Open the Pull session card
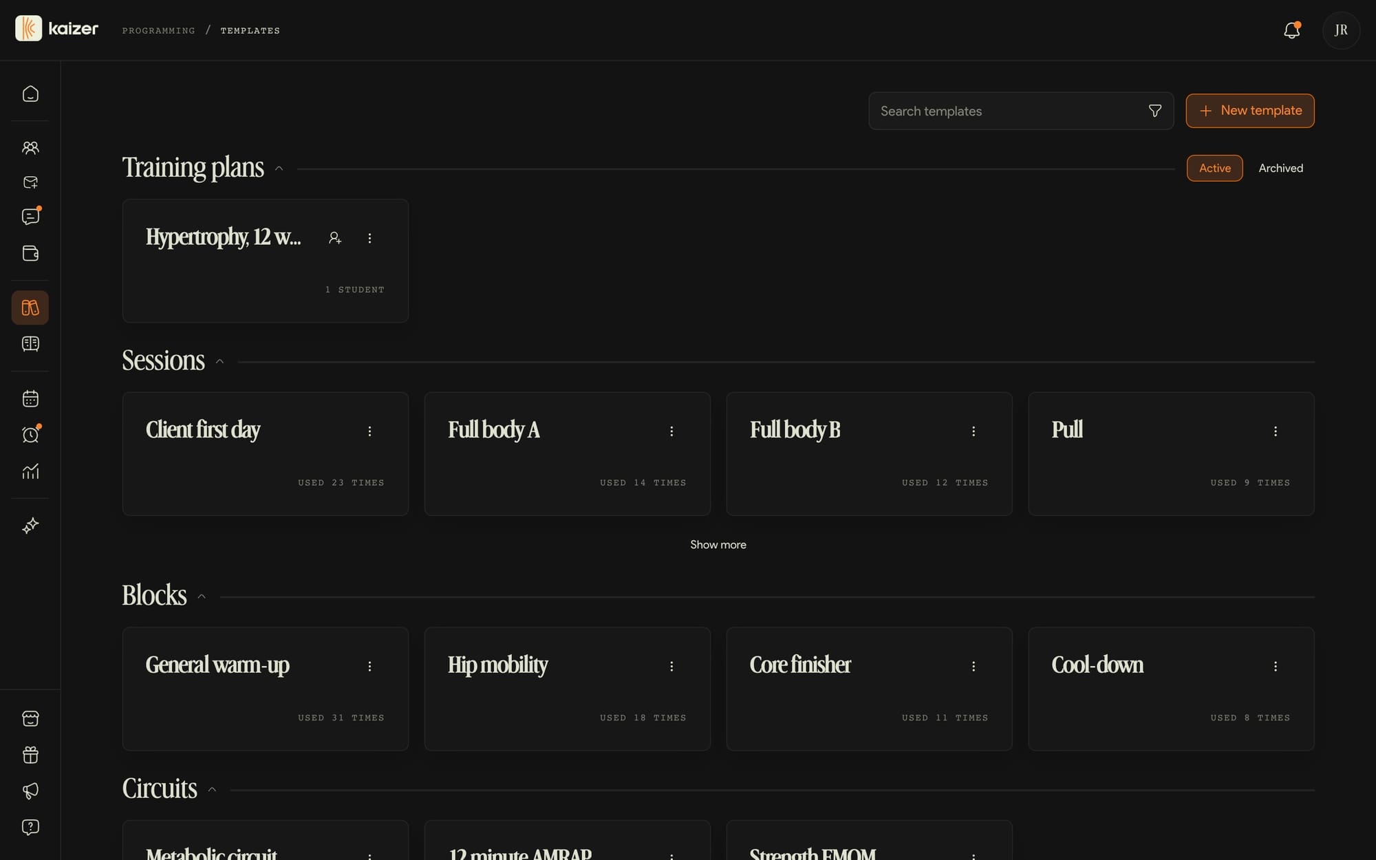 [1172, 454]
